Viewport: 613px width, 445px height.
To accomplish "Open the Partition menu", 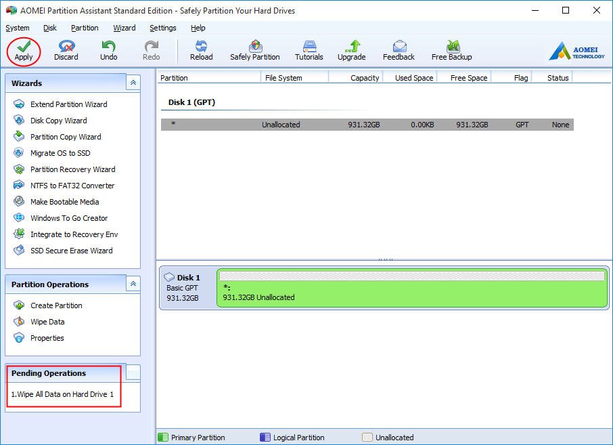I will (85, 28).
